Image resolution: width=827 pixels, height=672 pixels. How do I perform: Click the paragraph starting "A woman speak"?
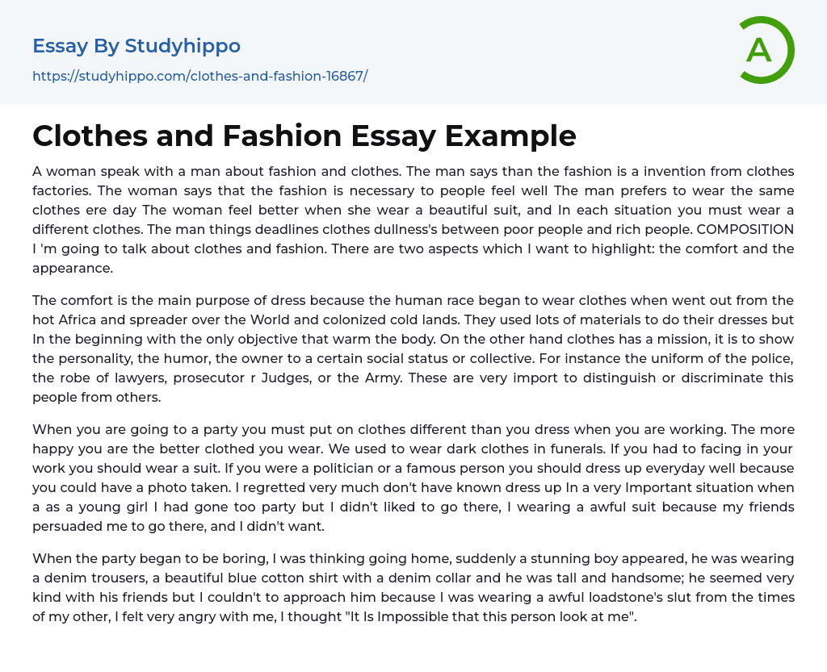[x=413, y=210]
